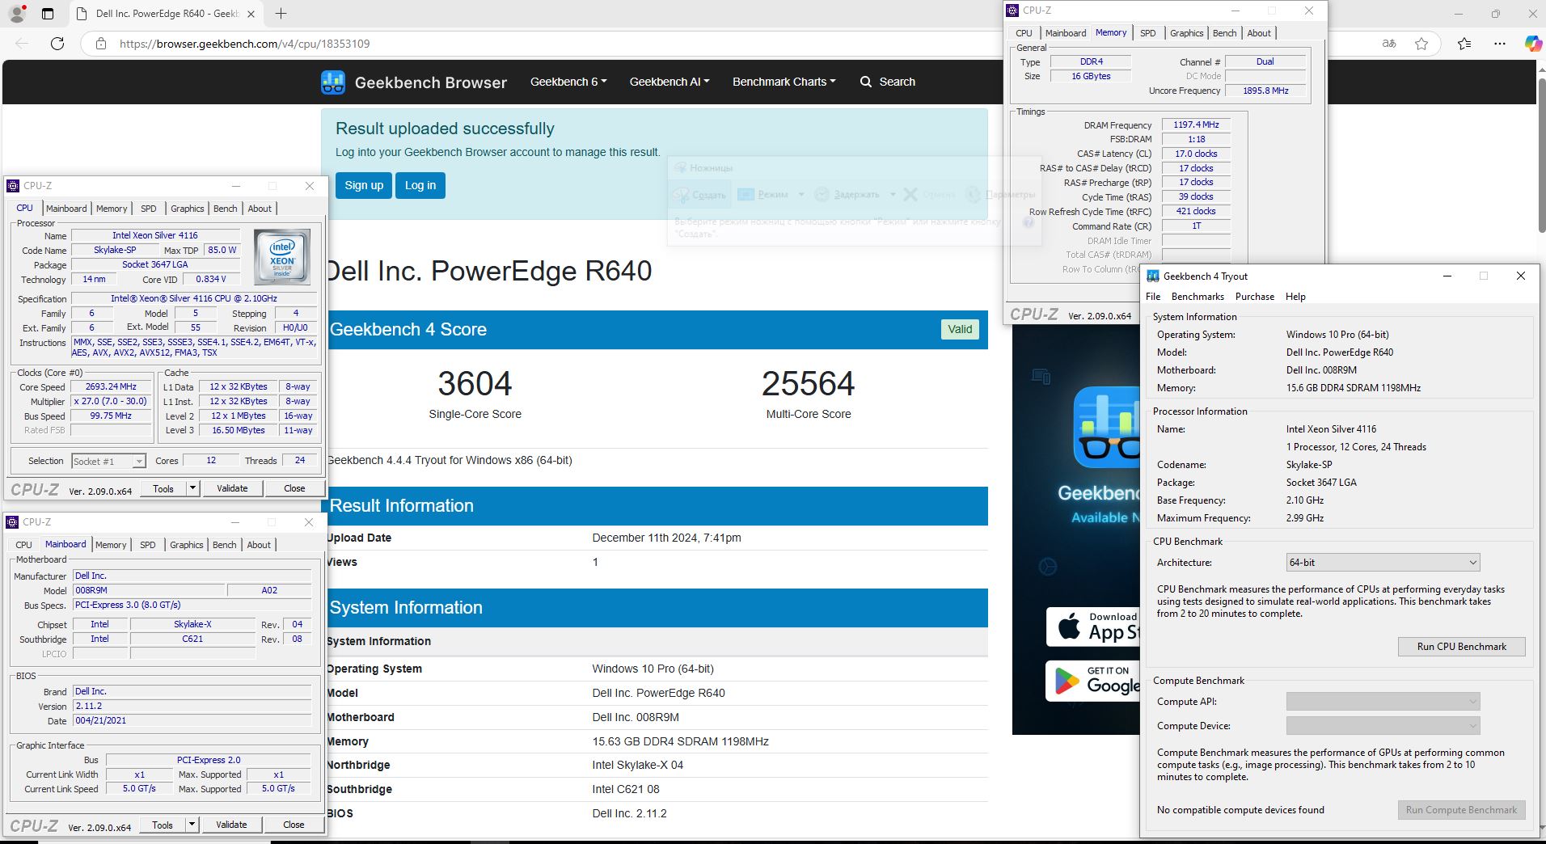Open Help menu in Geekbench 4 Tryout
This screenshot has height=844, width=1546.
[x=1295, y=297]
